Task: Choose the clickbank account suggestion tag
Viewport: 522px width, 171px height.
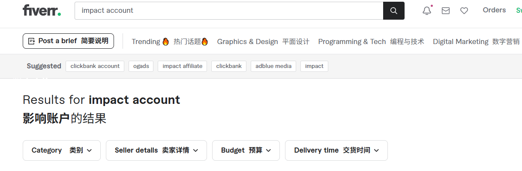Action: [x=95, y=66]
